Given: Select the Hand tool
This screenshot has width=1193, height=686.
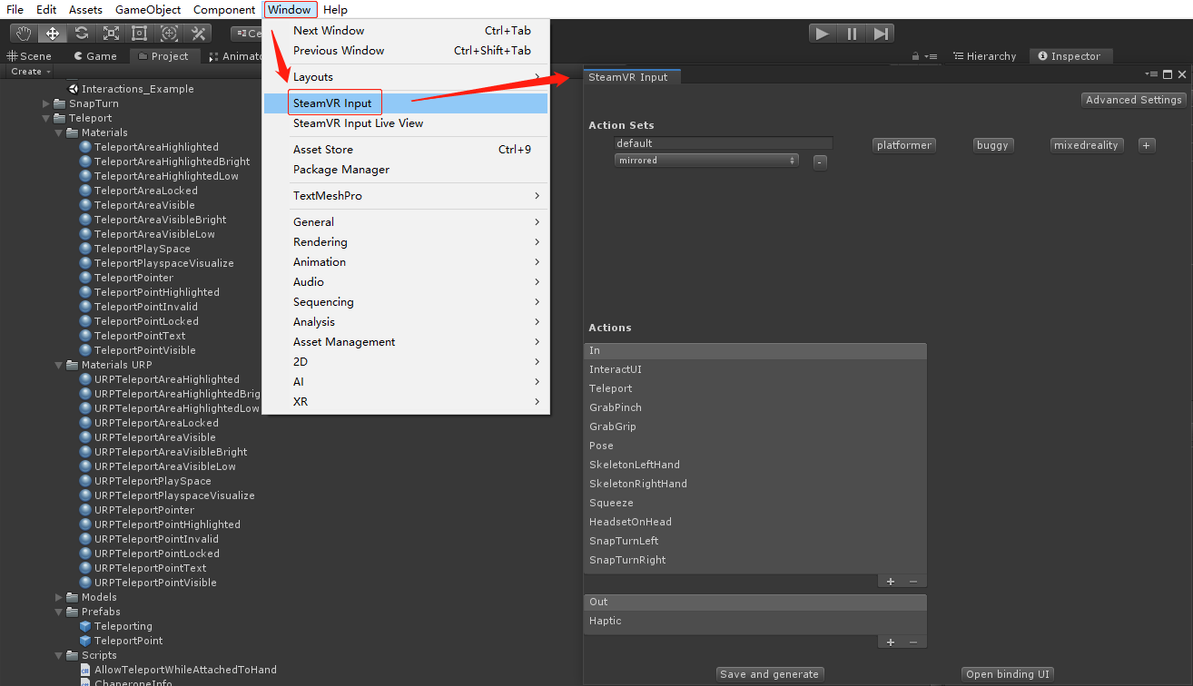Looking at the screenshot, I should (24, 34).
